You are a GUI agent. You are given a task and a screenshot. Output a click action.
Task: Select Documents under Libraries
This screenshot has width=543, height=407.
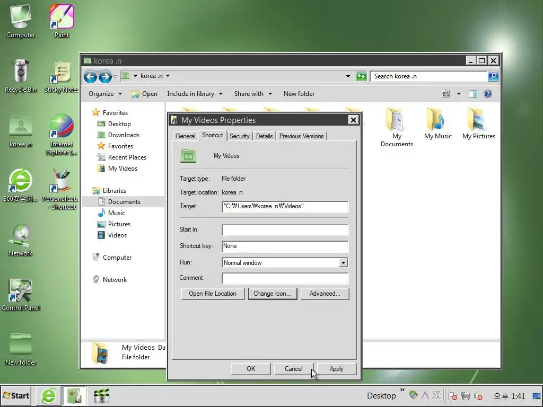(x=119, y=202)
